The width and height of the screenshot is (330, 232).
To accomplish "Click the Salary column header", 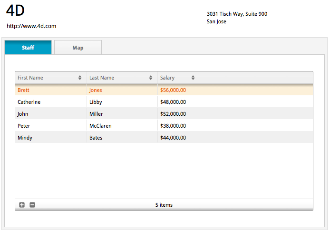I will point(167,78).
